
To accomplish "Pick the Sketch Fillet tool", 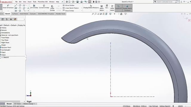I will click(24, 11).
